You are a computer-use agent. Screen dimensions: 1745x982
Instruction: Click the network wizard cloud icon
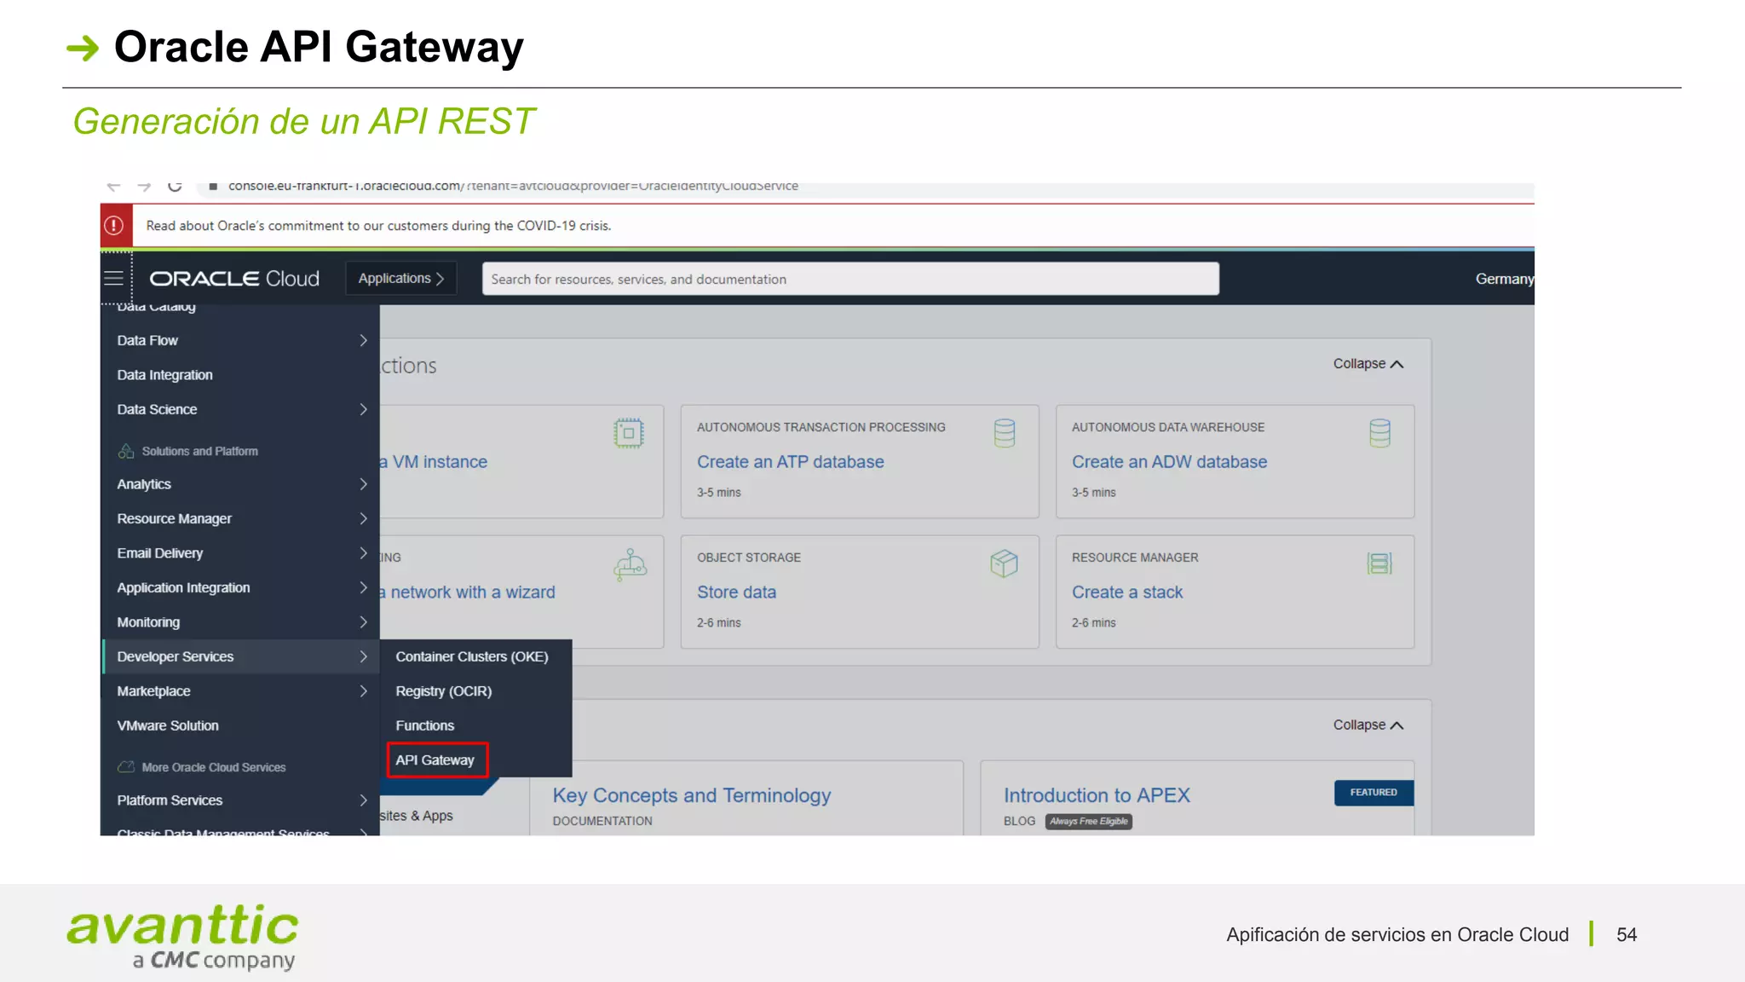pos(630,564)
